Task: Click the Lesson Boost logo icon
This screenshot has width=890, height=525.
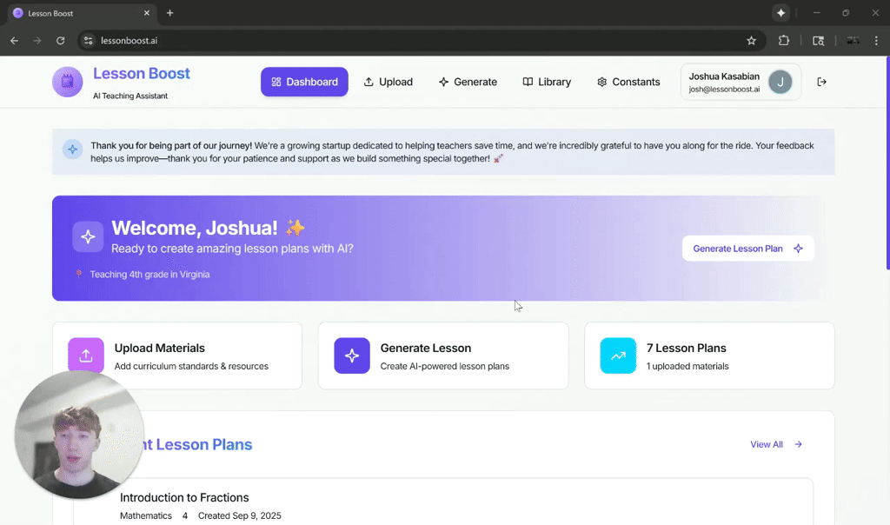Action: tap(67, 83)
